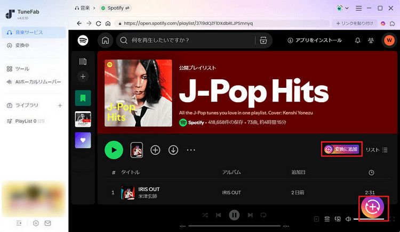400x232 pixels.
Task: Skip to the next track
Action: point(250,215)
